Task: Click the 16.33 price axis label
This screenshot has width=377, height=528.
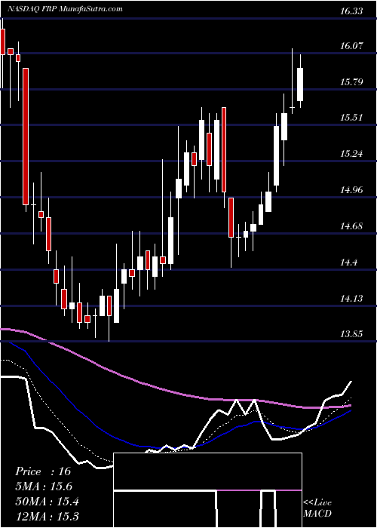Action: [x=351, y=11]
